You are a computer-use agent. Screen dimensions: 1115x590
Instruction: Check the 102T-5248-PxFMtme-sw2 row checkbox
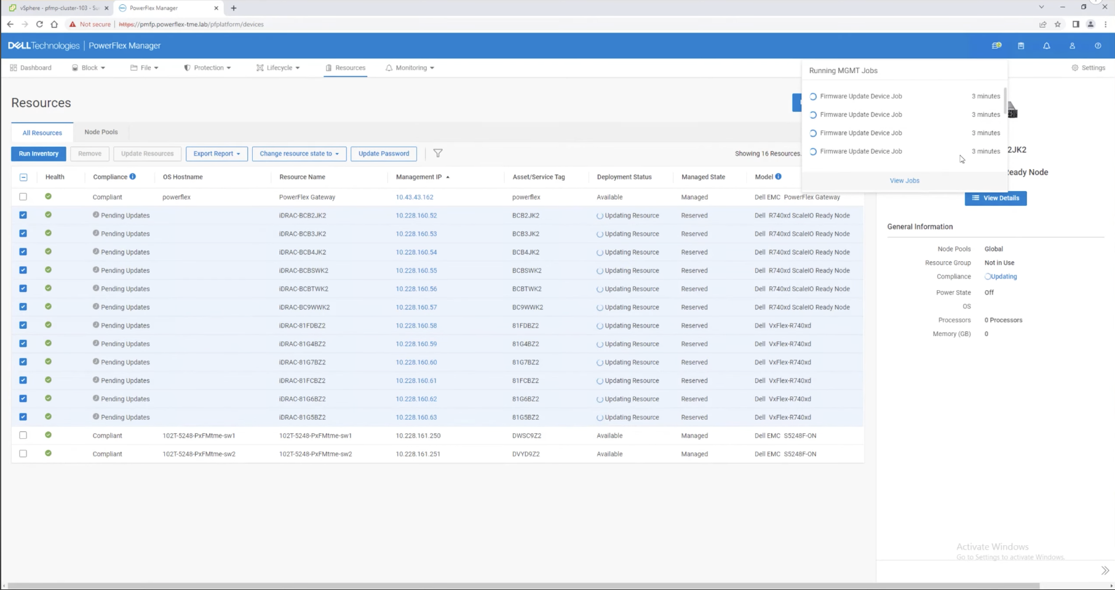(x=23, y=454)
